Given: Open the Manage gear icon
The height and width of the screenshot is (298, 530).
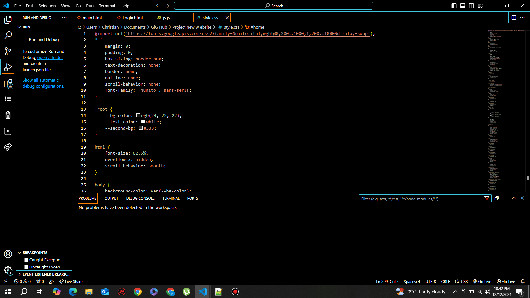Looking at the screenshot, I should coord(8,270).
